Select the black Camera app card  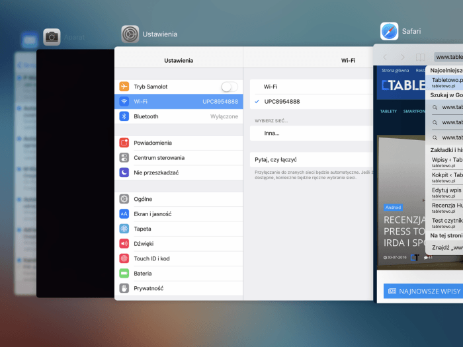[75, 173]
